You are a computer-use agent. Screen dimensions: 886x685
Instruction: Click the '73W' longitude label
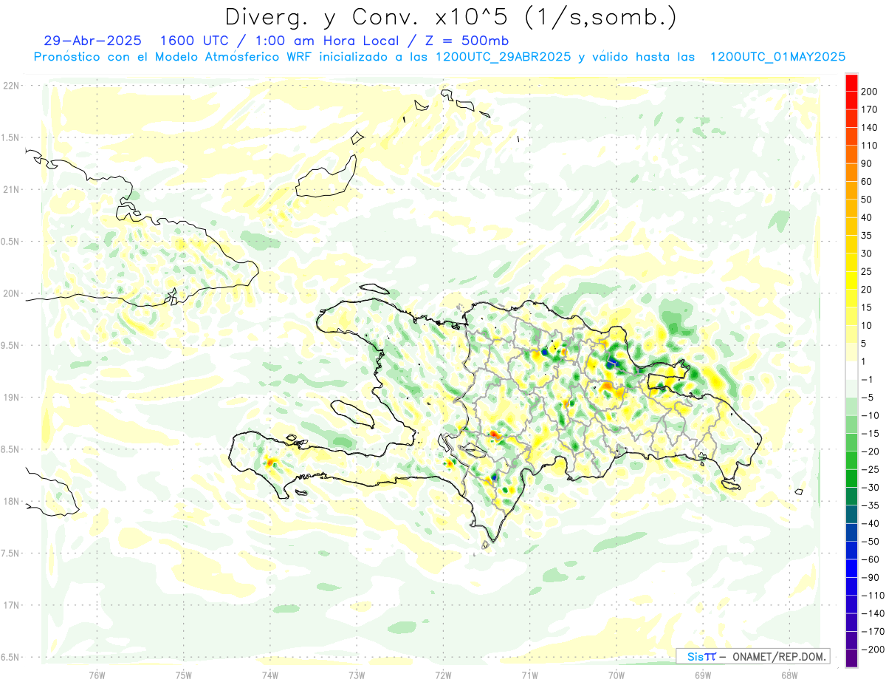click(357, 675)
